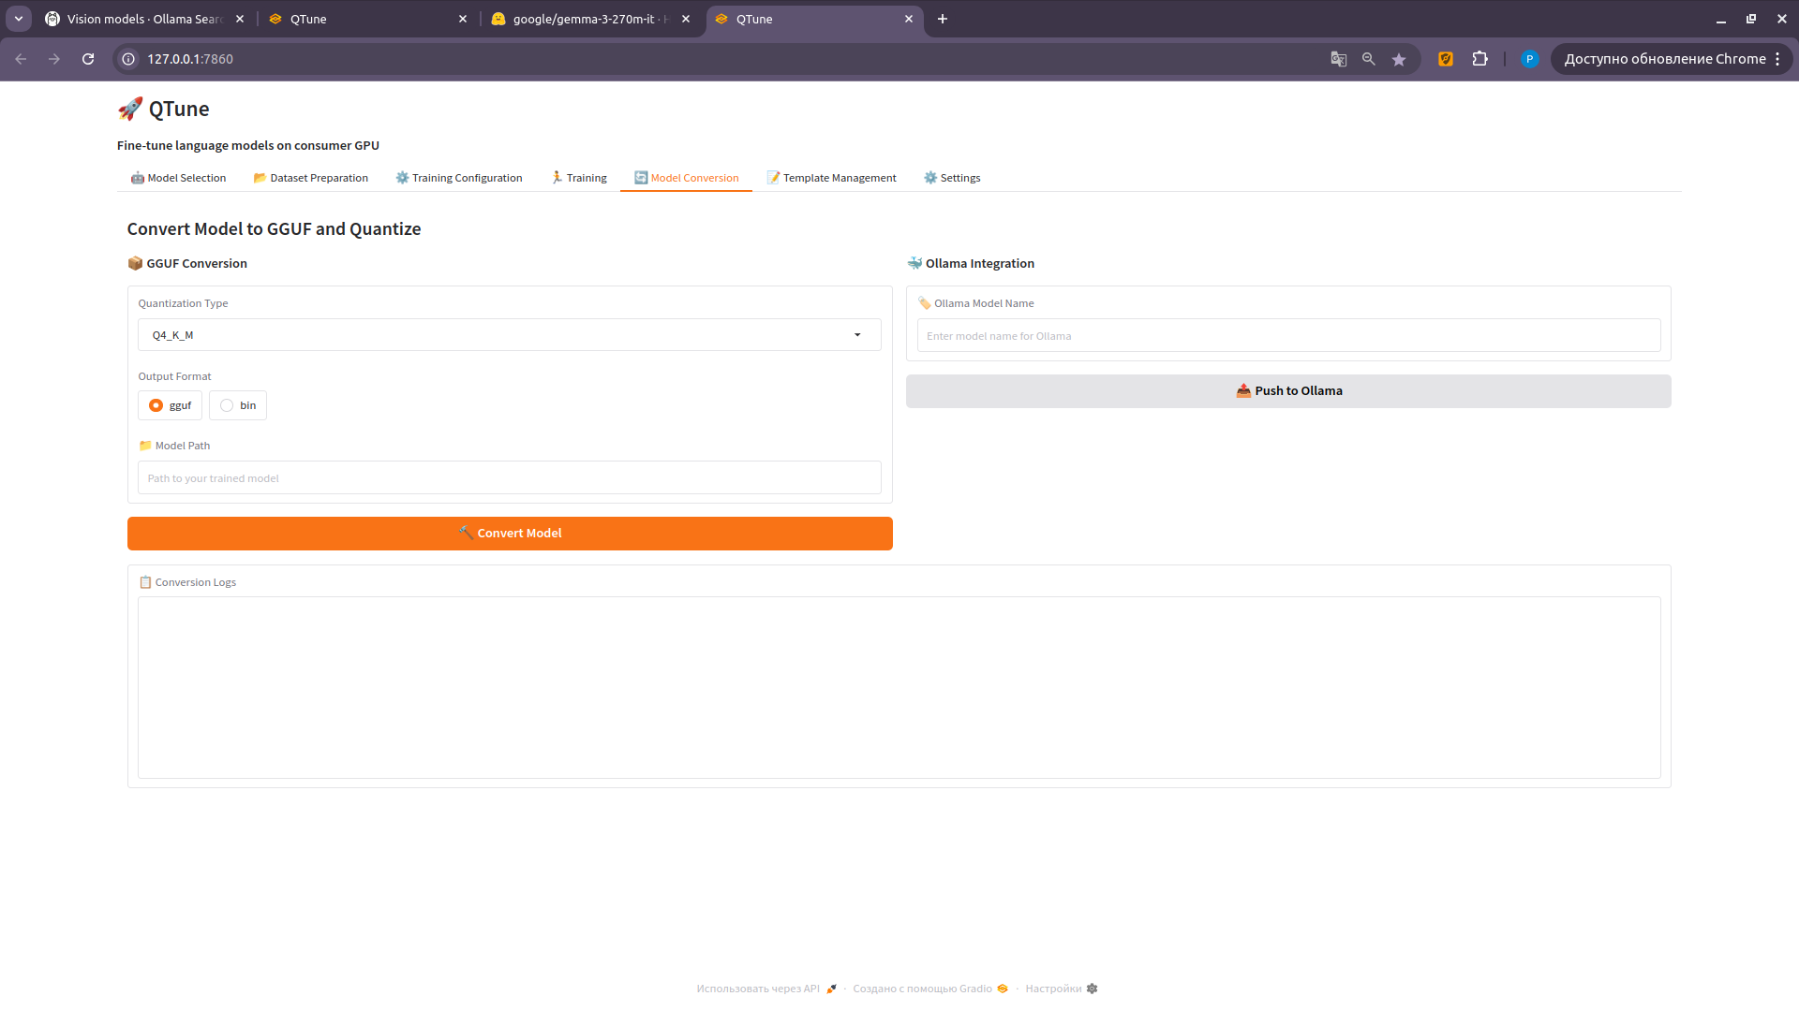Open the Settings tab

point(952,178)
